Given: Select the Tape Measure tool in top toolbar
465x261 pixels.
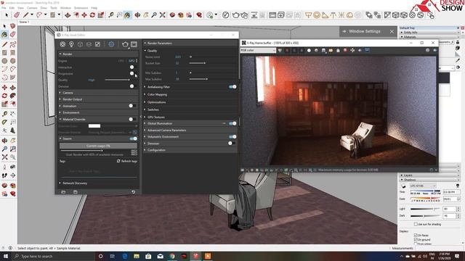Looking at the screenshot, I should point(111,14).
